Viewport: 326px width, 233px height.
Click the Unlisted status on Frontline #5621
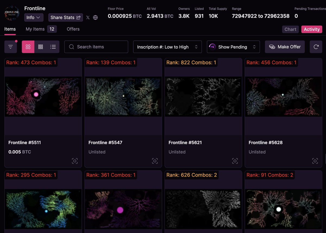click(x=177, y=152)
